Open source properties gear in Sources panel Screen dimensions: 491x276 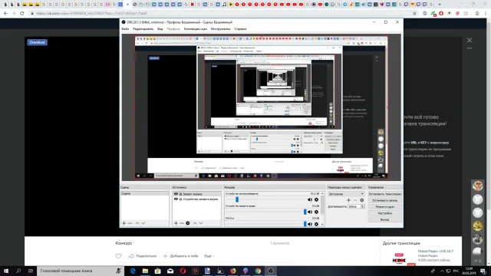187,223
